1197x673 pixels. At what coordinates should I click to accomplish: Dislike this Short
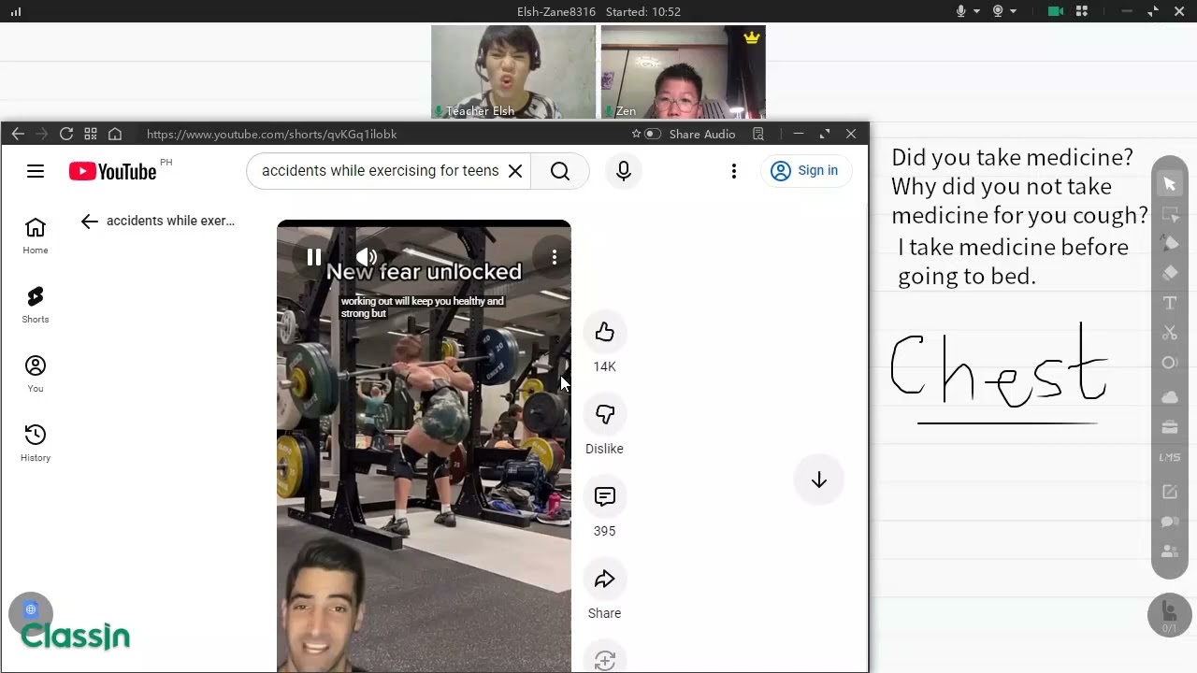605,414
